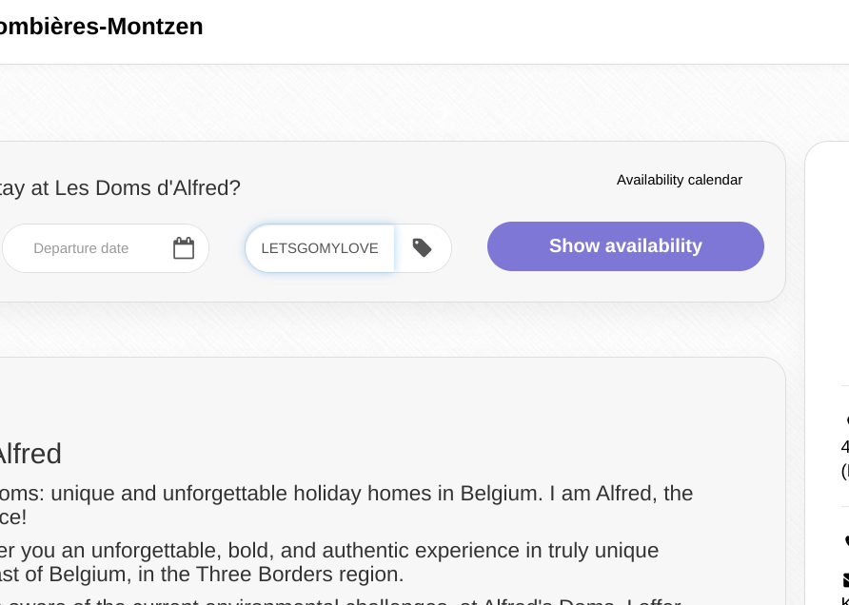The width and height of the screenshot is (849, 605).
Task: Click the partially visible sidebar card at right
Action: (x=828, y=285)
